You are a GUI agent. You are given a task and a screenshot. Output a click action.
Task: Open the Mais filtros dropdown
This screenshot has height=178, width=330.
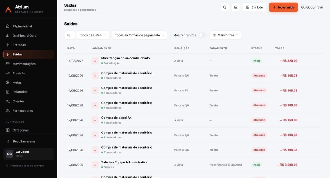click(226, 35)
